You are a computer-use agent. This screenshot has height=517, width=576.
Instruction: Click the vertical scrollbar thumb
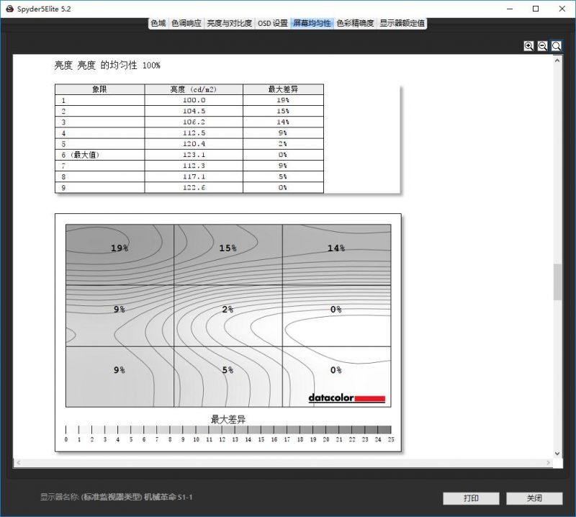557,282
